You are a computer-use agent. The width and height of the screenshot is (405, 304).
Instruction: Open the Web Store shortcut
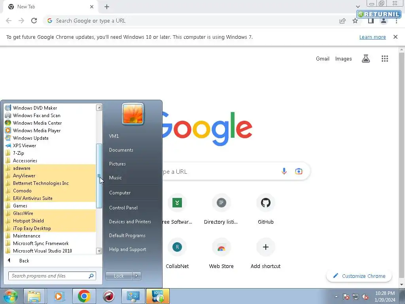click(x=221, y=254)
